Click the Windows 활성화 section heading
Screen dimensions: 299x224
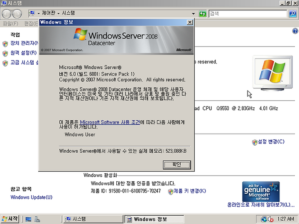pyautogui.click(x=100, y=175)
